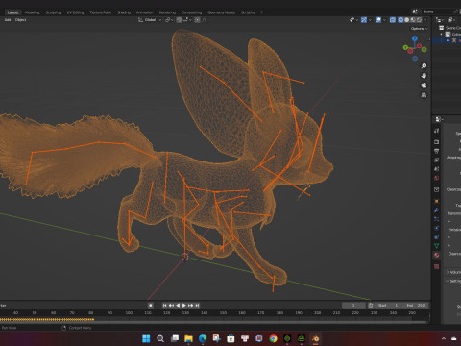Open the shading options dropdown arrow
This screenshot has height=346, width=461.
425,20
